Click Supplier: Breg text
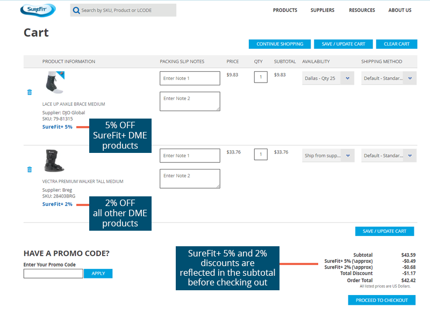Image resolution: width=430 pixels, height=316 pixels. (x=57, y=190)
